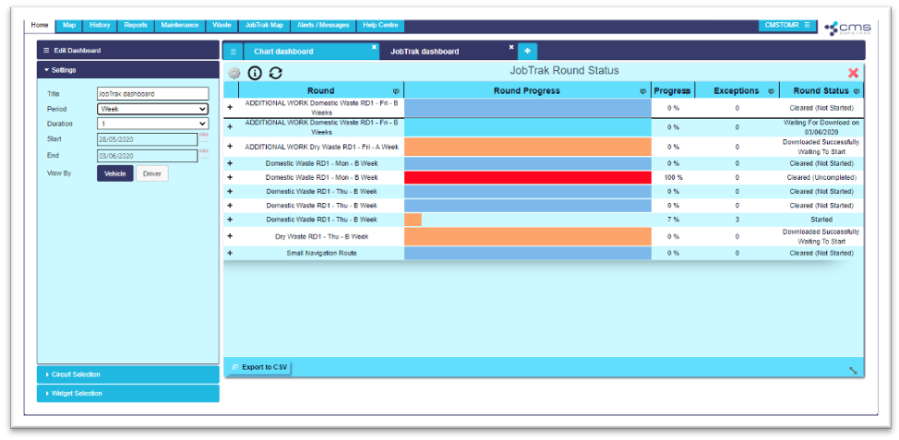Edit the Title field JobTrak dashboard
Image resolution: width=899 pixels, height=440 pixels.
pos(152,93)
